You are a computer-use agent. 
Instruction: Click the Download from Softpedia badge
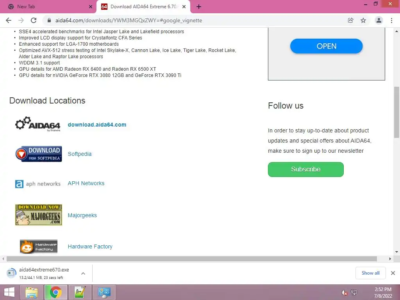click(39, 154)
